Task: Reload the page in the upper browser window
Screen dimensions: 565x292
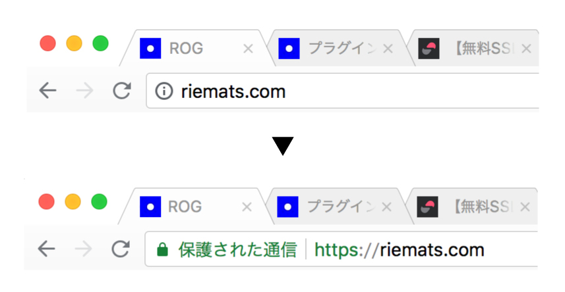Action: click(x=122, y=91)
